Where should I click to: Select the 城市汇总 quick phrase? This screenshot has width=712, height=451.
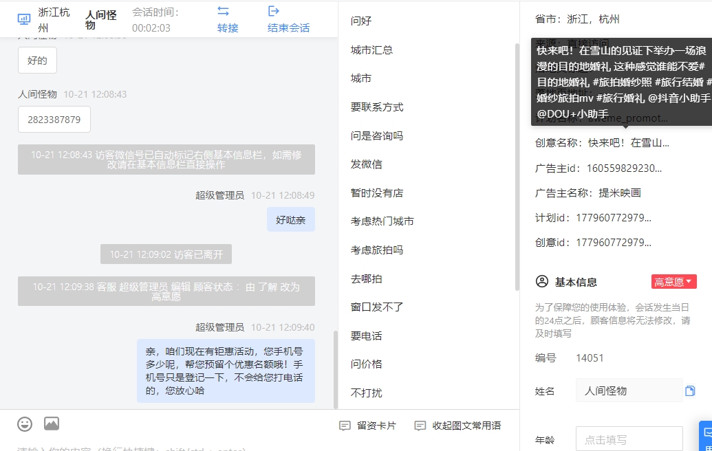[371, 50]
